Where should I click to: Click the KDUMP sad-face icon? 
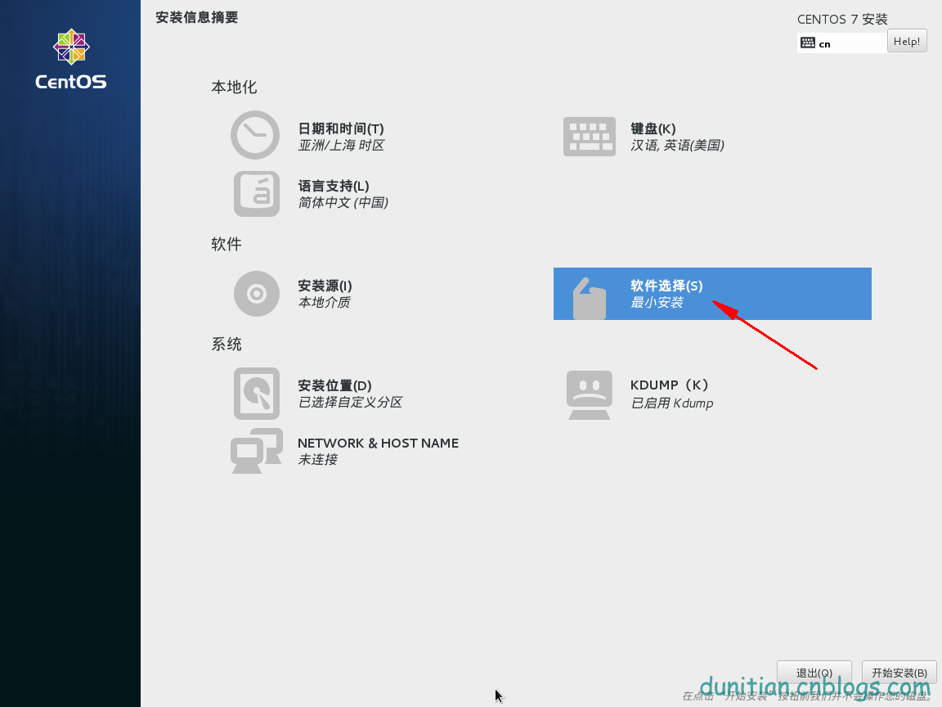[589, 394]
